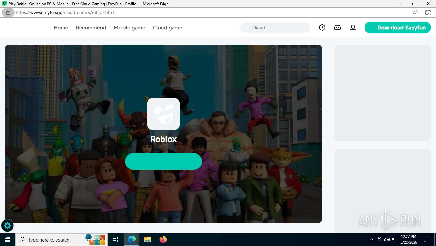Open network status icon in tray
The width and height of the screenshot is (436, 246).
point(395,240)
